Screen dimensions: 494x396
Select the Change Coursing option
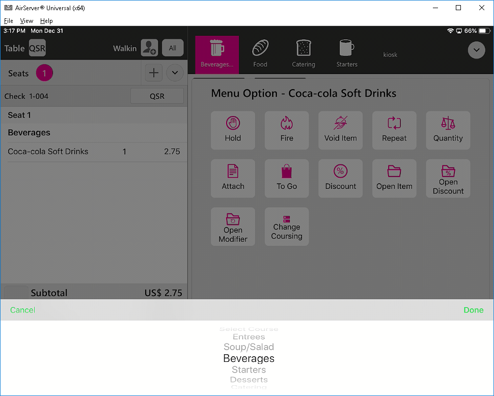287,227
